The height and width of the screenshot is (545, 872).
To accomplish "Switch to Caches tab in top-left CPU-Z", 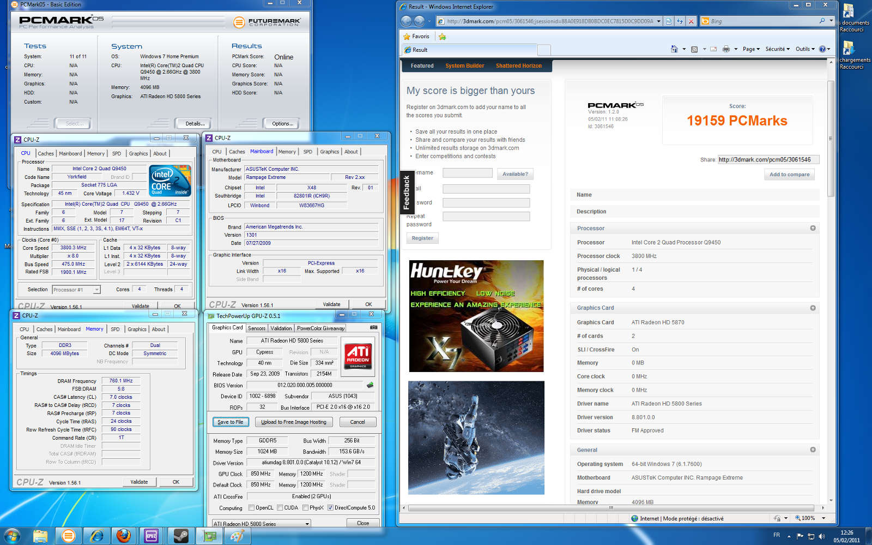I will point(46,154).
